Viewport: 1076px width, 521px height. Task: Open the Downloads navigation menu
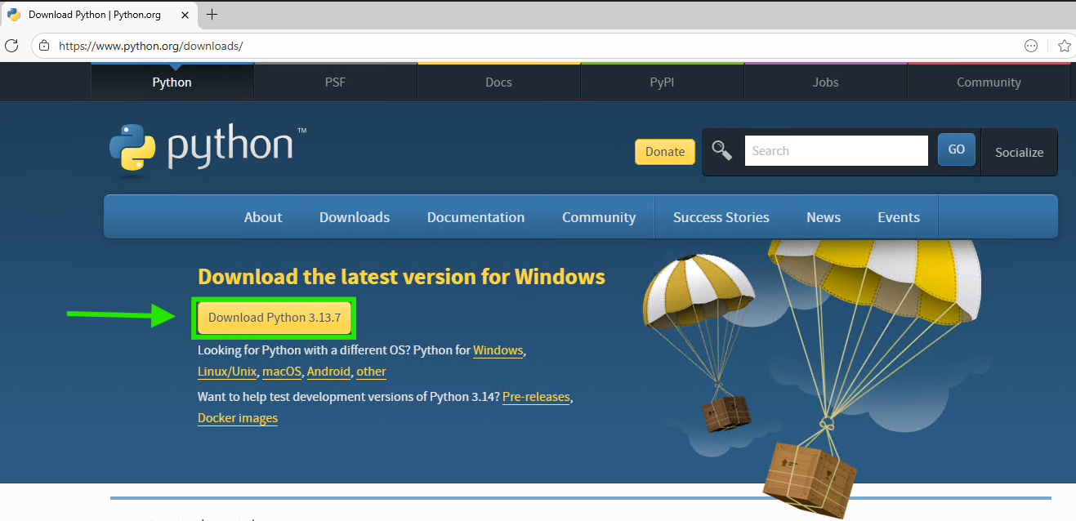pos(355,217)
